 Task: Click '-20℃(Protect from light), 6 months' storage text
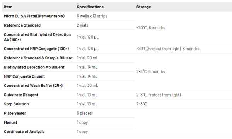[168, 49]
